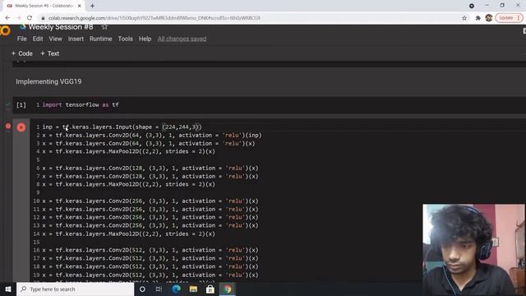The width and height of the screenshot is (526, 296).
Task: Click line 14 MaxPool2D code
Action: pyautogui.click(x=128, y=234)
